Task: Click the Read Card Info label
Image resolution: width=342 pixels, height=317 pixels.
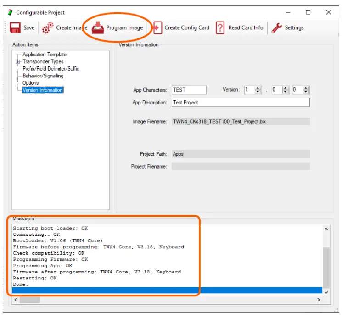Action: [x=246, y=28]
